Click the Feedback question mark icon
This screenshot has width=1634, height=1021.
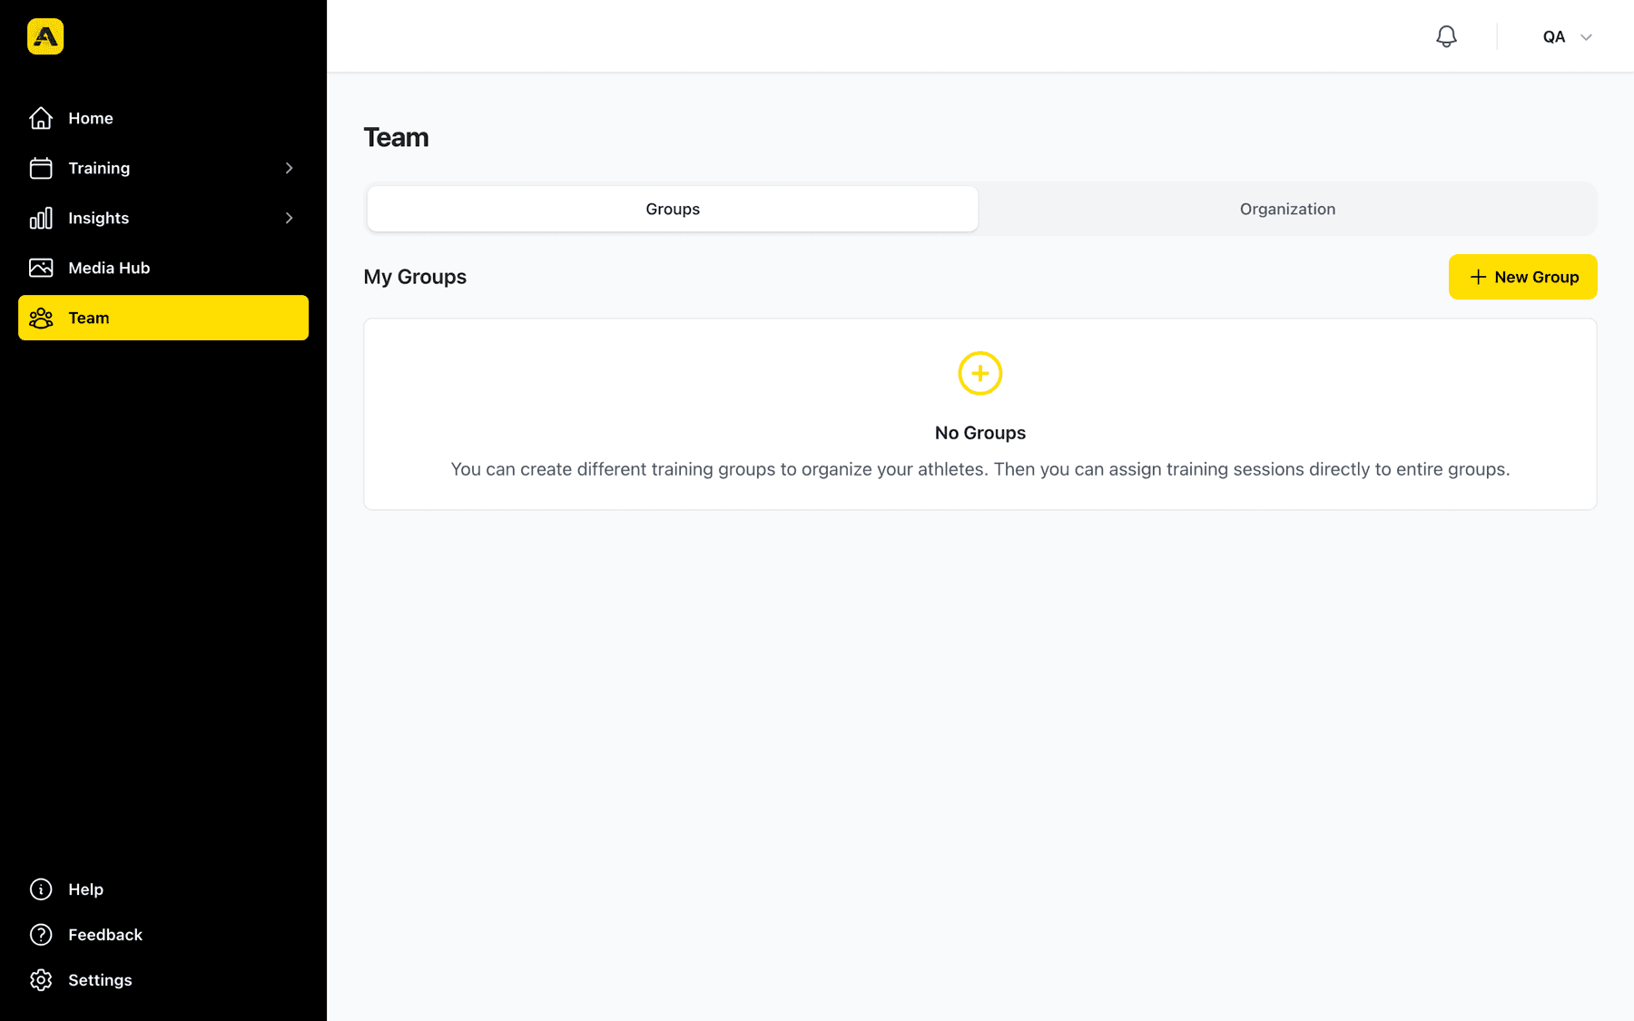pyautogui.click(x=41, y=935)
